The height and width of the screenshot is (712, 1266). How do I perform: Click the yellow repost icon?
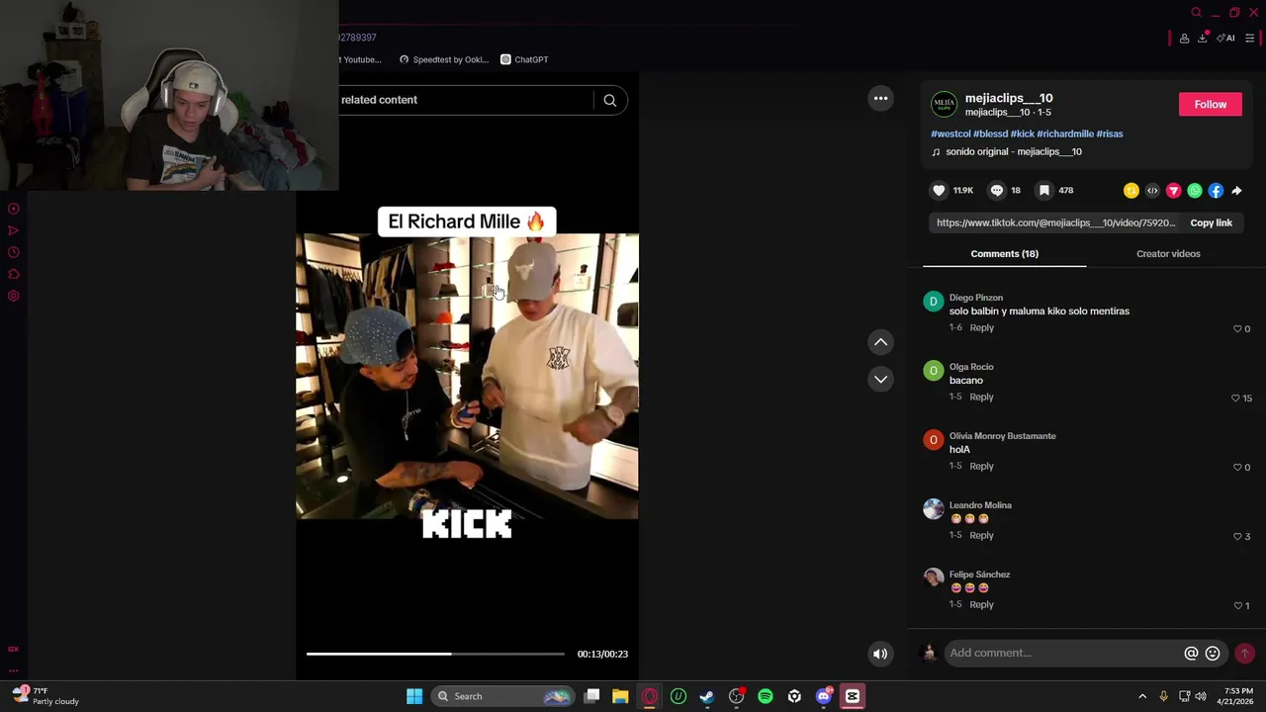click(1131, 191)
